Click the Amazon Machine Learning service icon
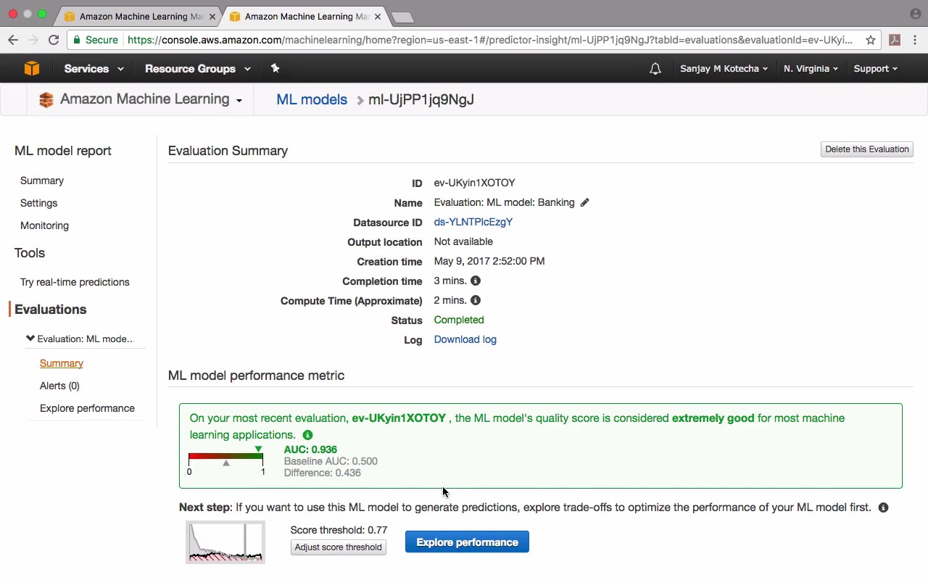Image resolution: width=928 pixels, height=580 pixels. pyautogui.click(x=46, y=100)
